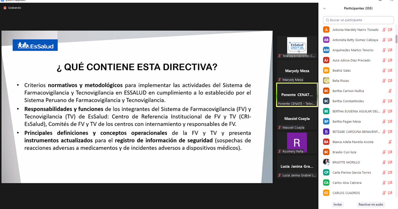Click the Grabando recording indicator
The width and height of the screenshot is (398, 209).
coord(12,8)
